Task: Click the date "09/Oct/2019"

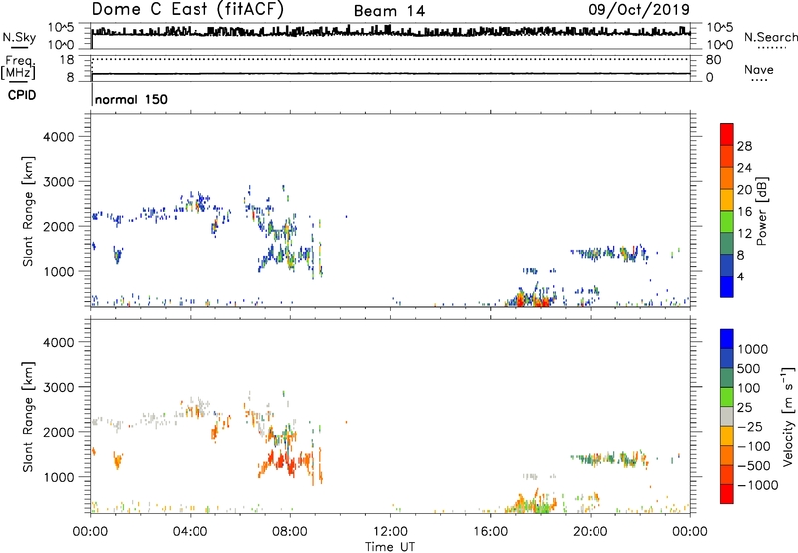Action: tap(639, 10)
